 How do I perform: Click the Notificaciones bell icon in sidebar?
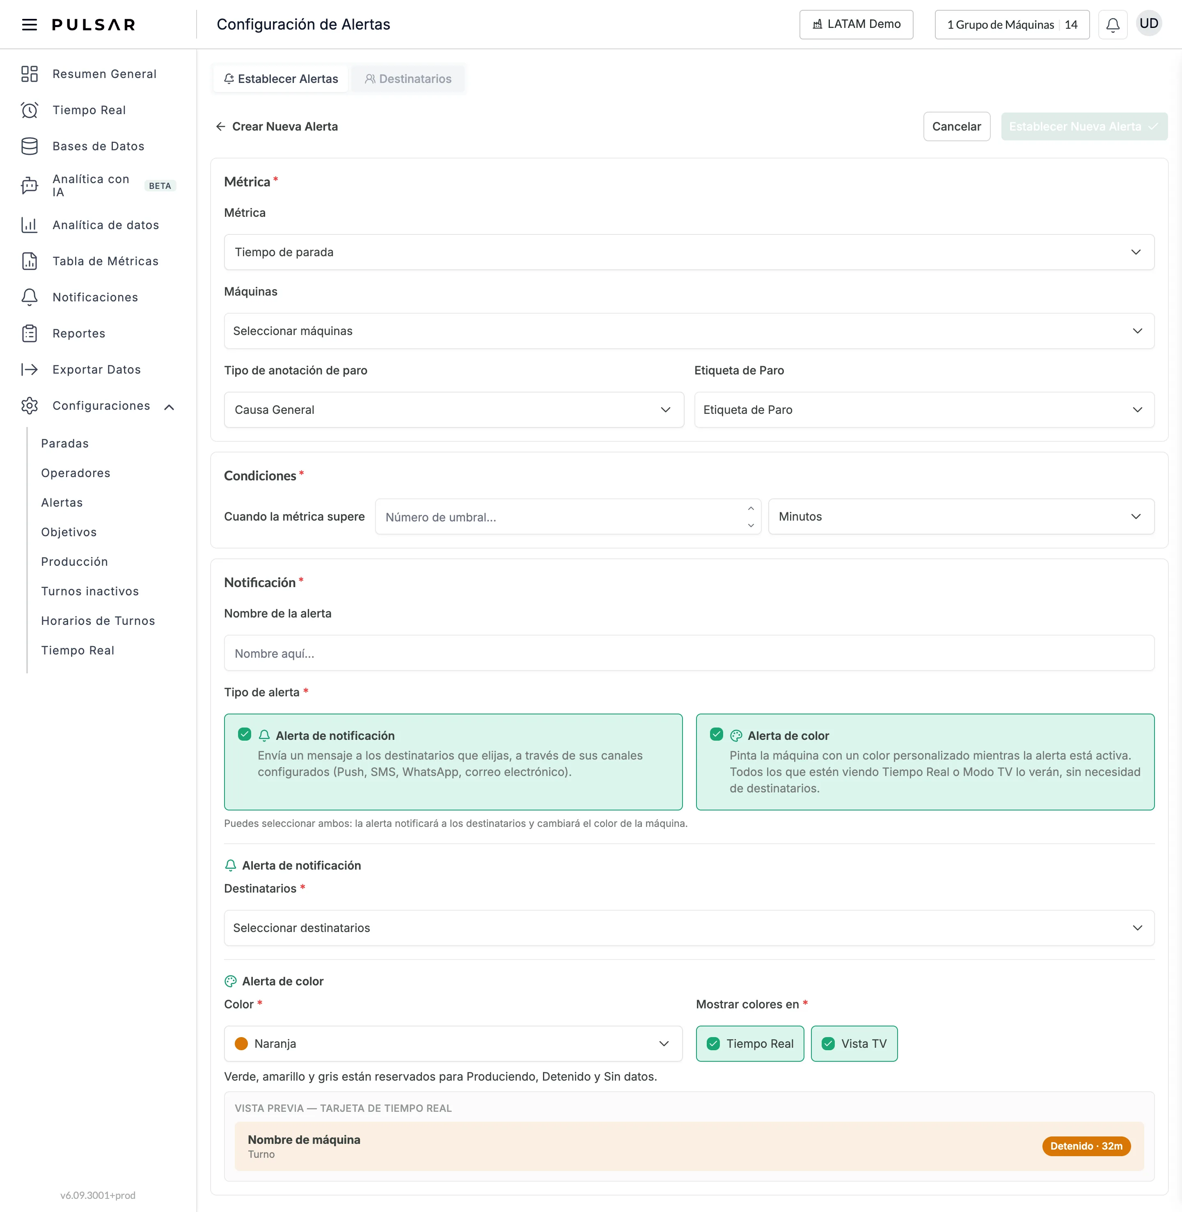click(29, 297)
